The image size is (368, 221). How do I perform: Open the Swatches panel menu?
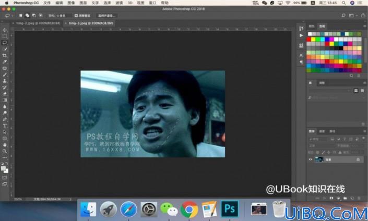point(365,26)
